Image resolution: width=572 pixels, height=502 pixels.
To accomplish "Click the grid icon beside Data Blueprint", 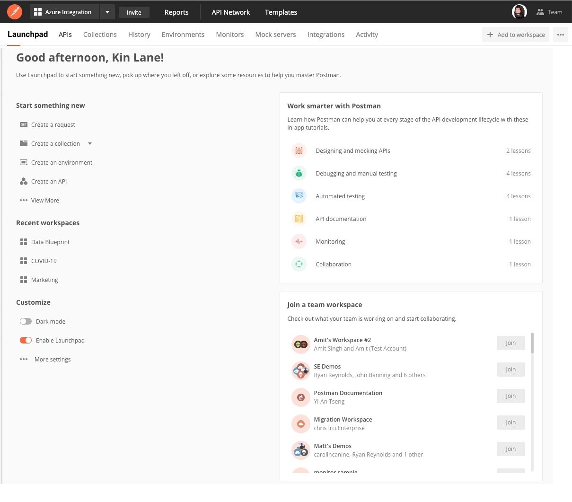I will 24,242.
